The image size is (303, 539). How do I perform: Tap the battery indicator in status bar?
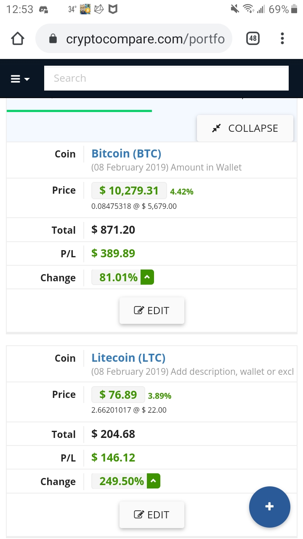coord(294,9)
